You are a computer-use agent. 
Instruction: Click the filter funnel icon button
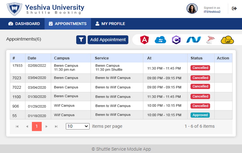[81, 40]
